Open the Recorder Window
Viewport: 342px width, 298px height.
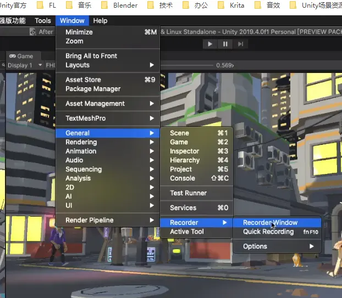pos(277,223)
